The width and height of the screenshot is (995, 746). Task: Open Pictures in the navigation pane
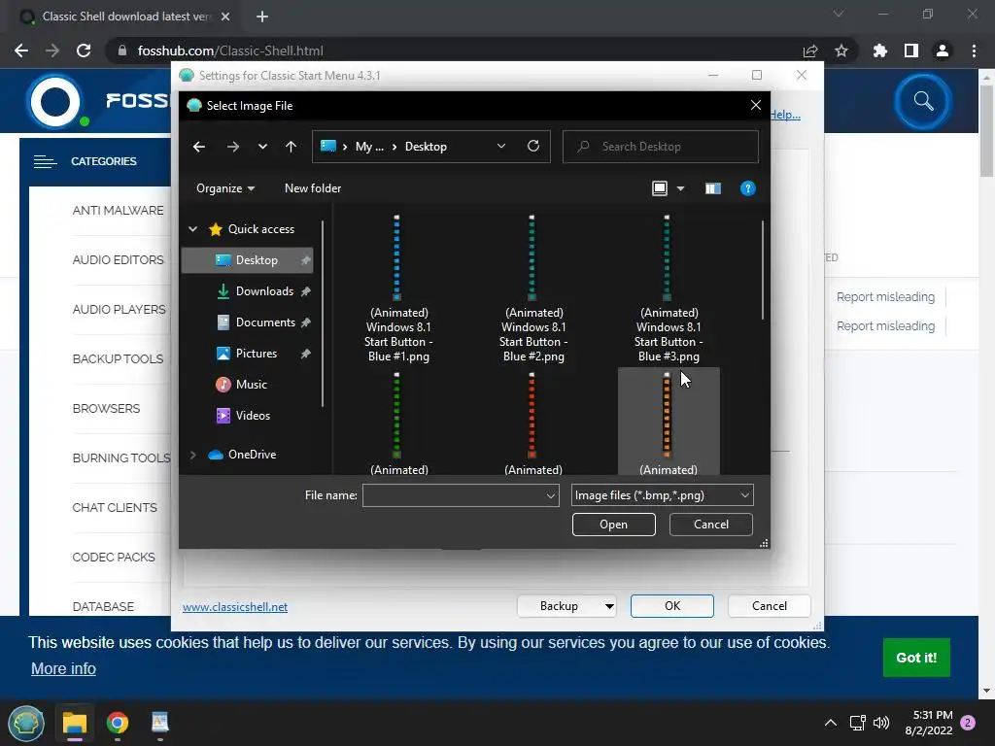tap(257, 354)
